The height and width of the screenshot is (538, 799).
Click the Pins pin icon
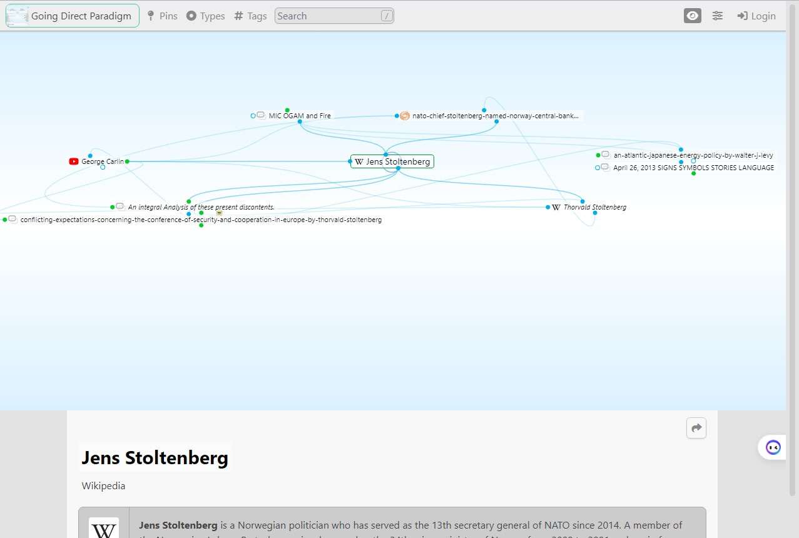[x=151, y=16]
